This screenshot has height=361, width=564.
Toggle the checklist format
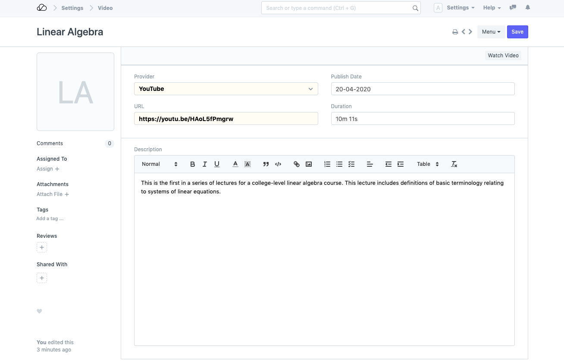pos(351,164)
